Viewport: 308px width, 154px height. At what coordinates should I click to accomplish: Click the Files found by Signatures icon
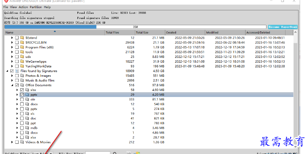tap(17, 71)
